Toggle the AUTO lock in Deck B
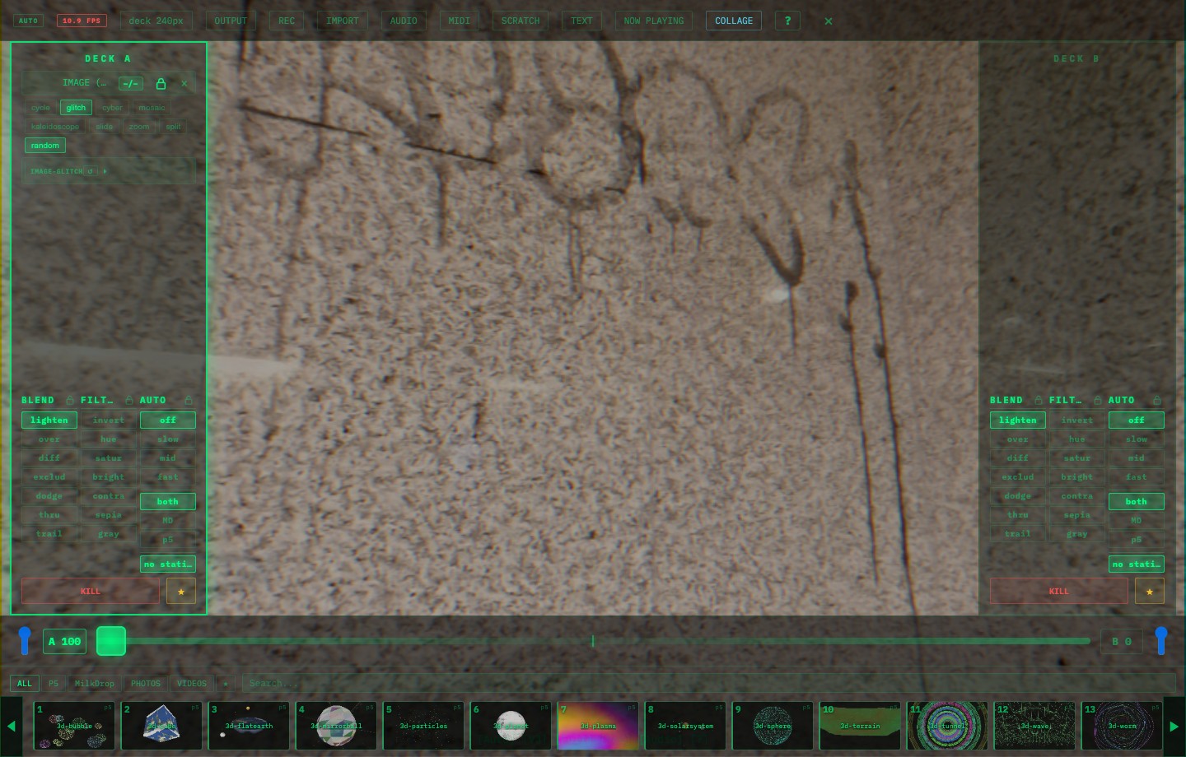The width and height of the screenshot is (1186, 757). (1157, 400)
